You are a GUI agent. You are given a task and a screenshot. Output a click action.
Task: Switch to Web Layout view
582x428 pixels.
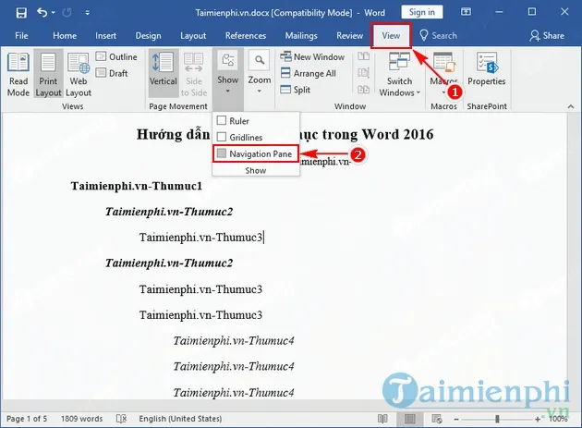[79, 72]
